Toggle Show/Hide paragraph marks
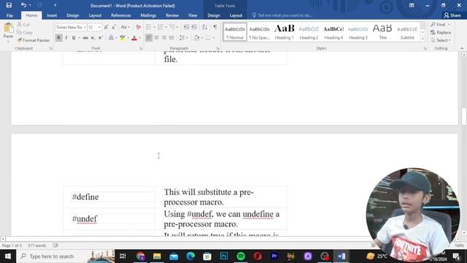The height and width of the screenshot is (263, 467). click(x=215, y=27)
